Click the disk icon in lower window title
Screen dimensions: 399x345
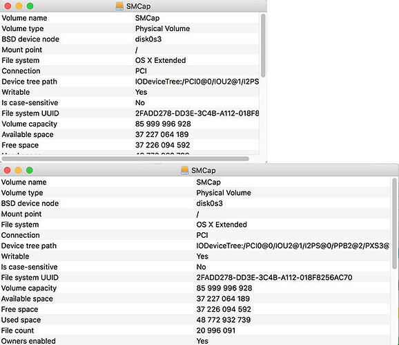pos(184,170)
